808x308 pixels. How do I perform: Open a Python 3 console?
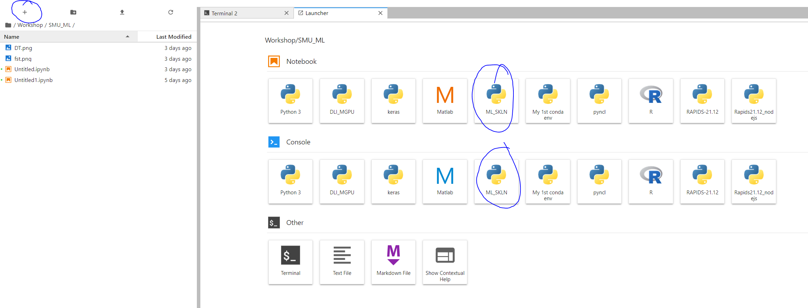290,181
